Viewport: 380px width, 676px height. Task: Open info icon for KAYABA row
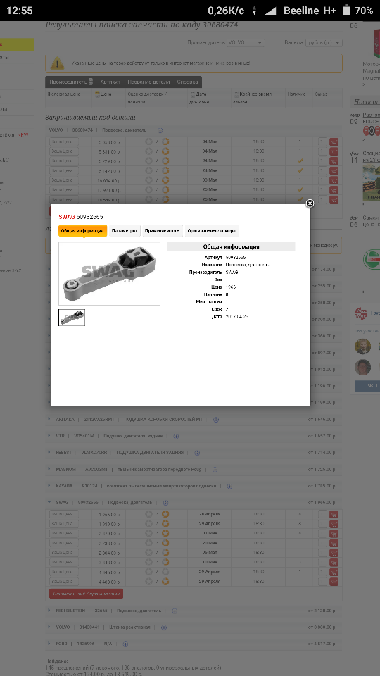[229, 486]
